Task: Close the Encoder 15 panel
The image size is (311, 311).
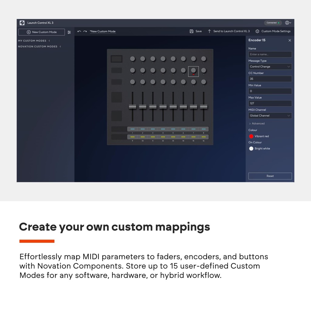Action: pos(289,40)
